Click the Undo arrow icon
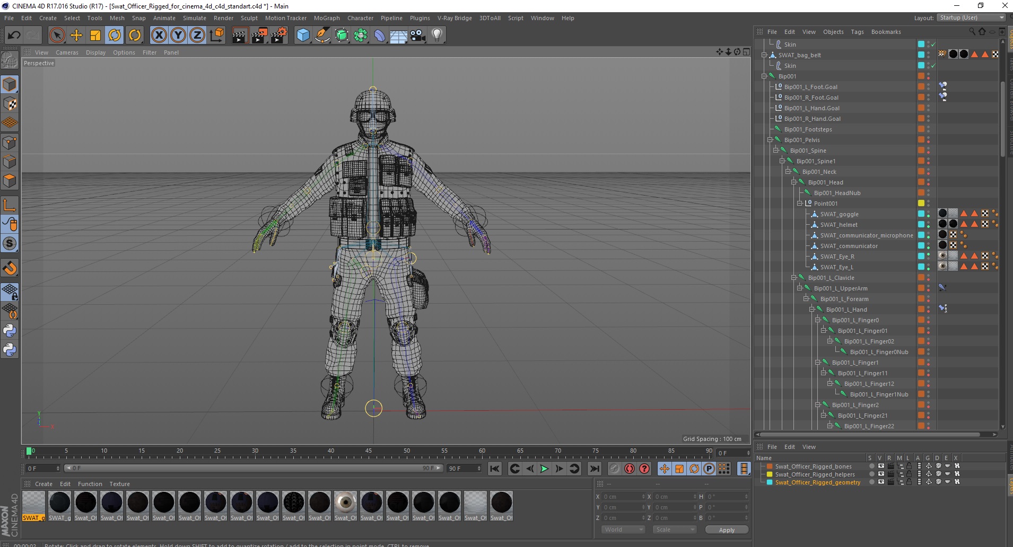 pos(14,36)
